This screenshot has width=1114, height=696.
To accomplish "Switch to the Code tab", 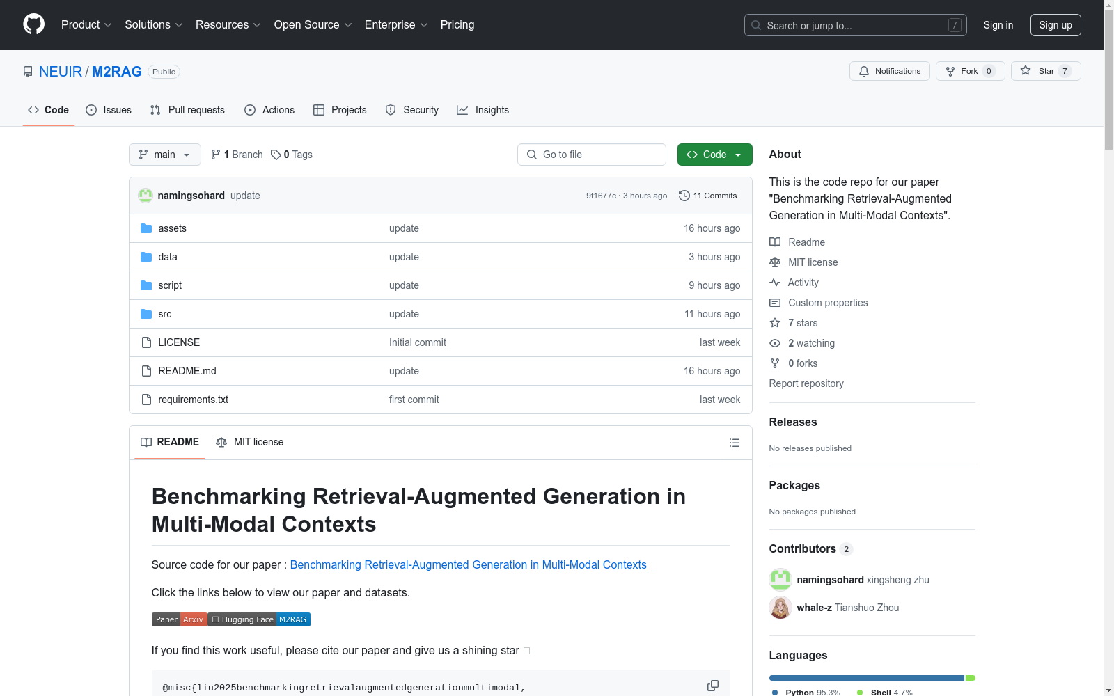I will click(x=49, y=110).
